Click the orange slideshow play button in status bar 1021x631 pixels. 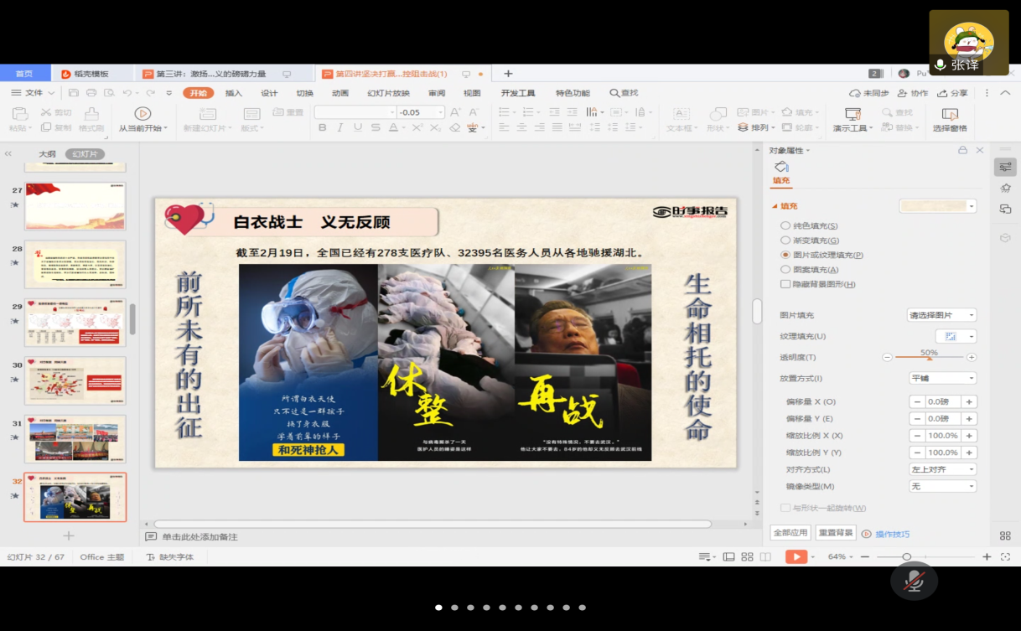(796, 556)
